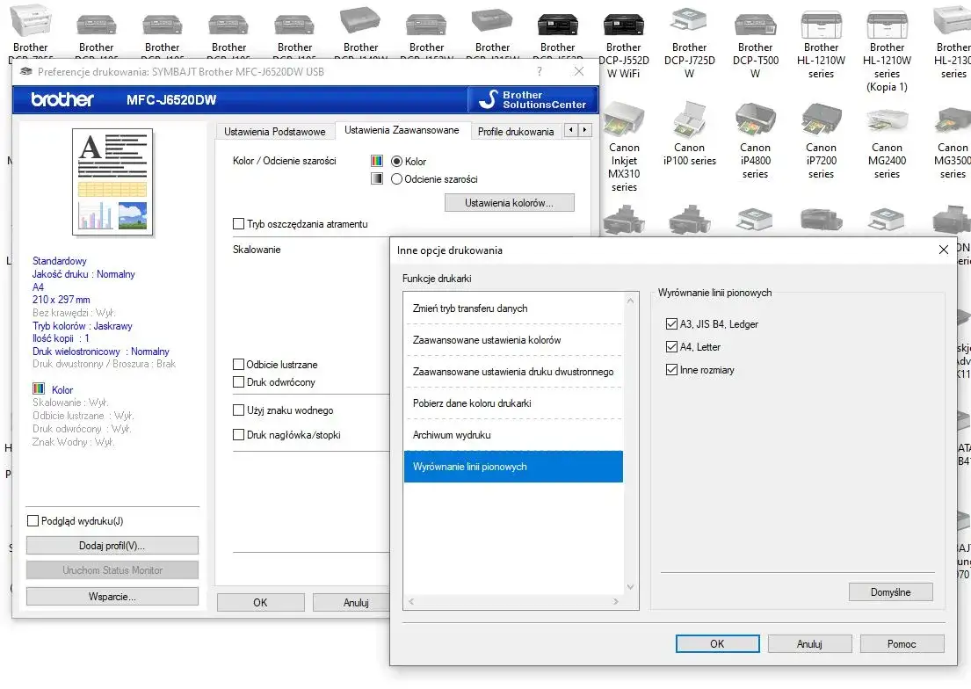The width and height of the screenshot is (971, 689).
Task: Select Zaawansowane ustawienia druku dwustronnego
Action: (x=513, y=371)
